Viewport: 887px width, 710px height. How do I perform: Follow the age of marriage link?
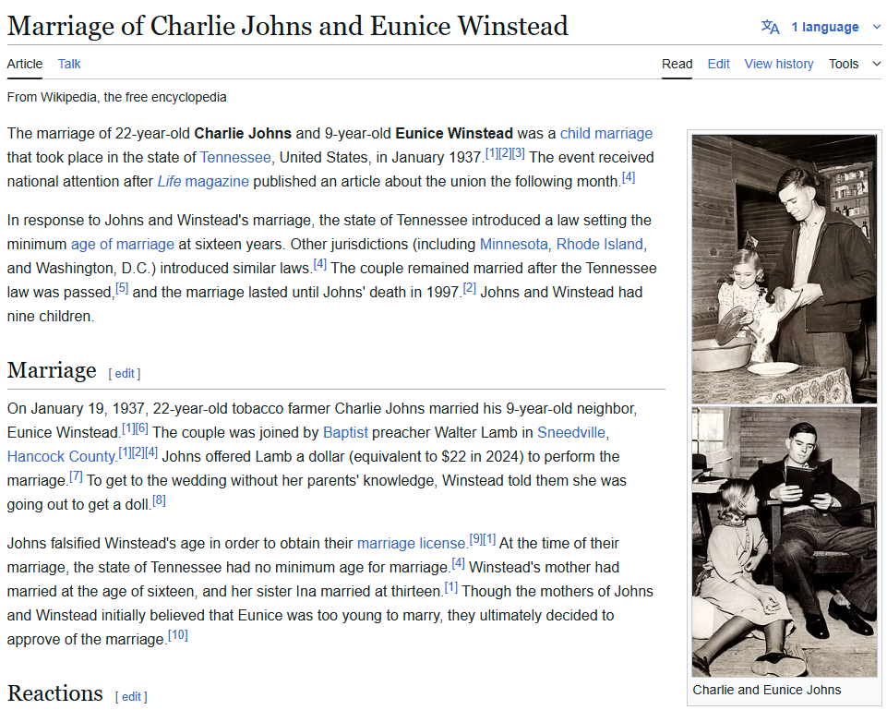[122, 245]
